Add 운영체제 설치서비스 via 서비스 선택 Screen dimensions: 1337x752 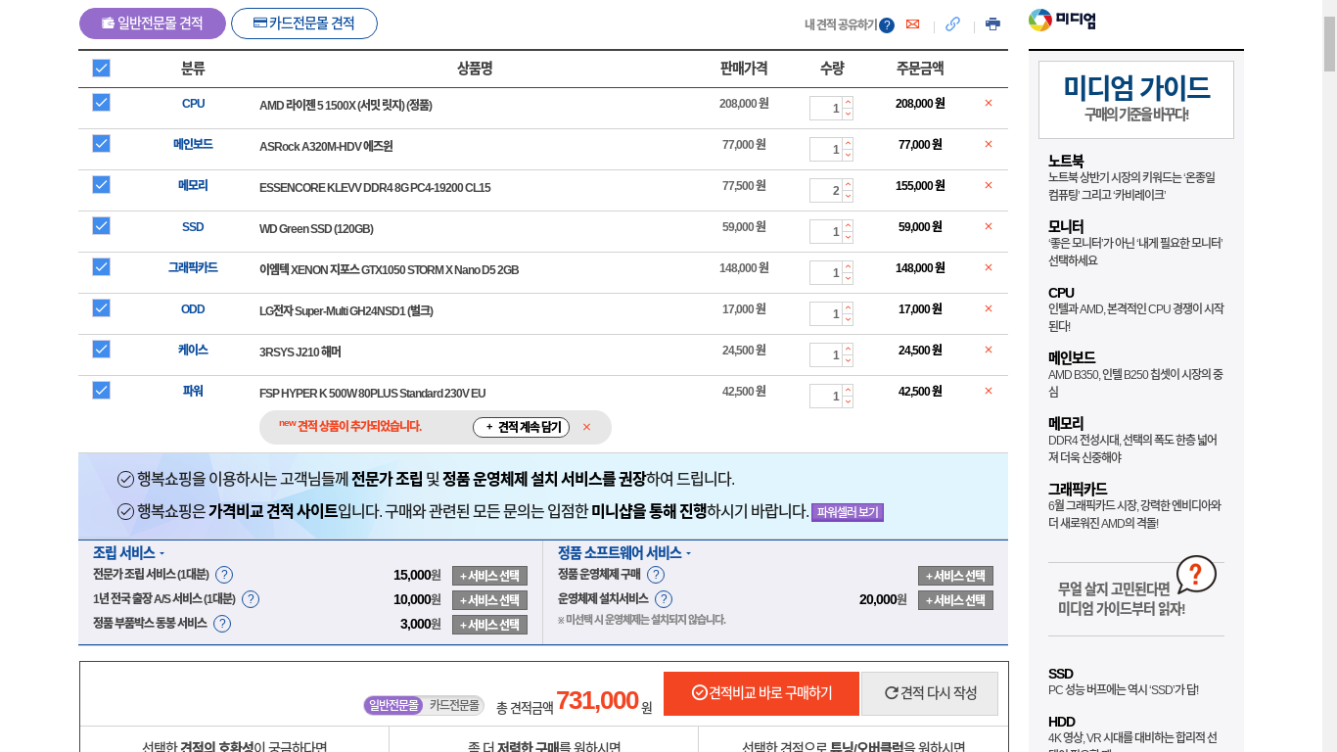(955, 600)
